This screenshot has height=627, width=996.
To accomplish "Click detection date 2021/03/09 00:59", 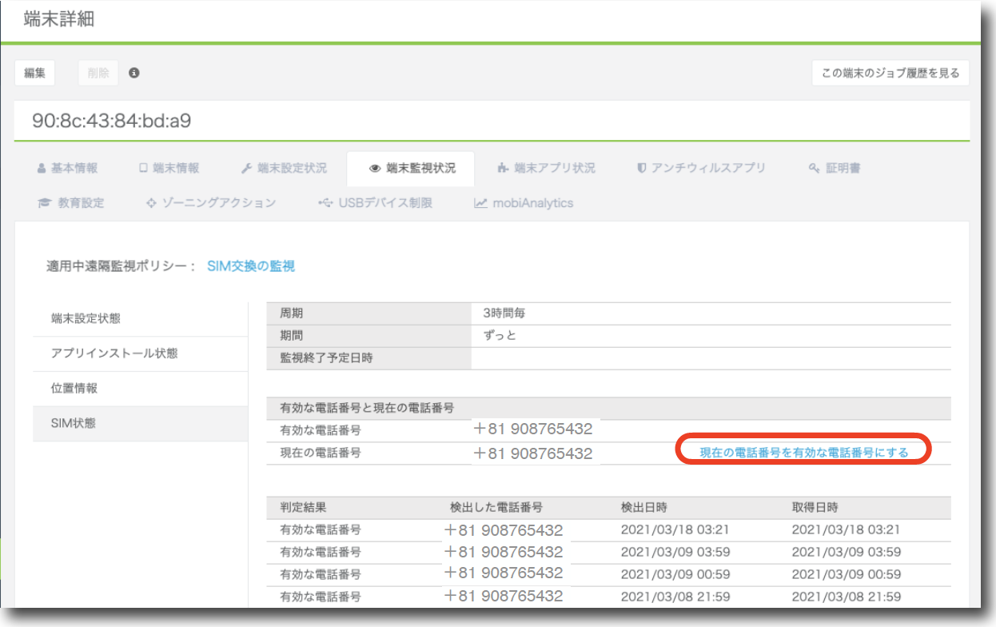I will 675,574.
